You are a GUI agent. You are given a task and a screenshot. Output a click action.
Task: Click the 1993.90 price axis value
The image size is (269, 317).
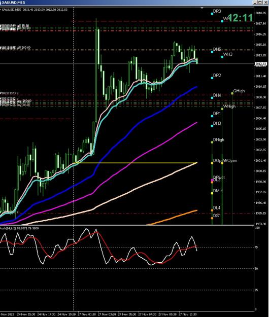click(x=261, y=224)
